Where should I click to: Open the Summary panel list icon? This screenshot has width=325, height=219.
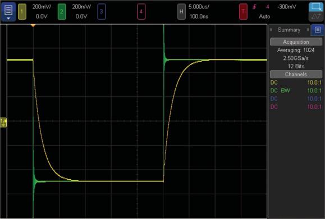click(x=318, y=30)
